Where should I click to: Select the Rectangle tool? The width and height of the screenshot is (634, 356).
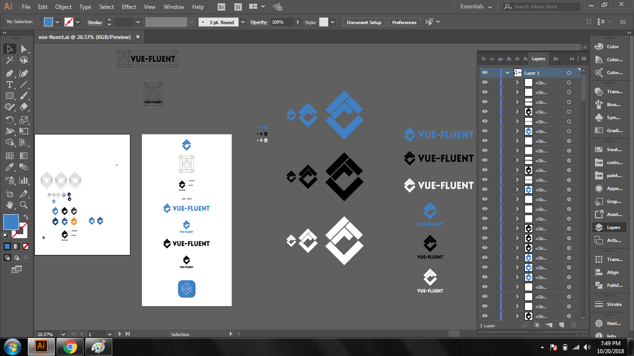click(9, 95)
